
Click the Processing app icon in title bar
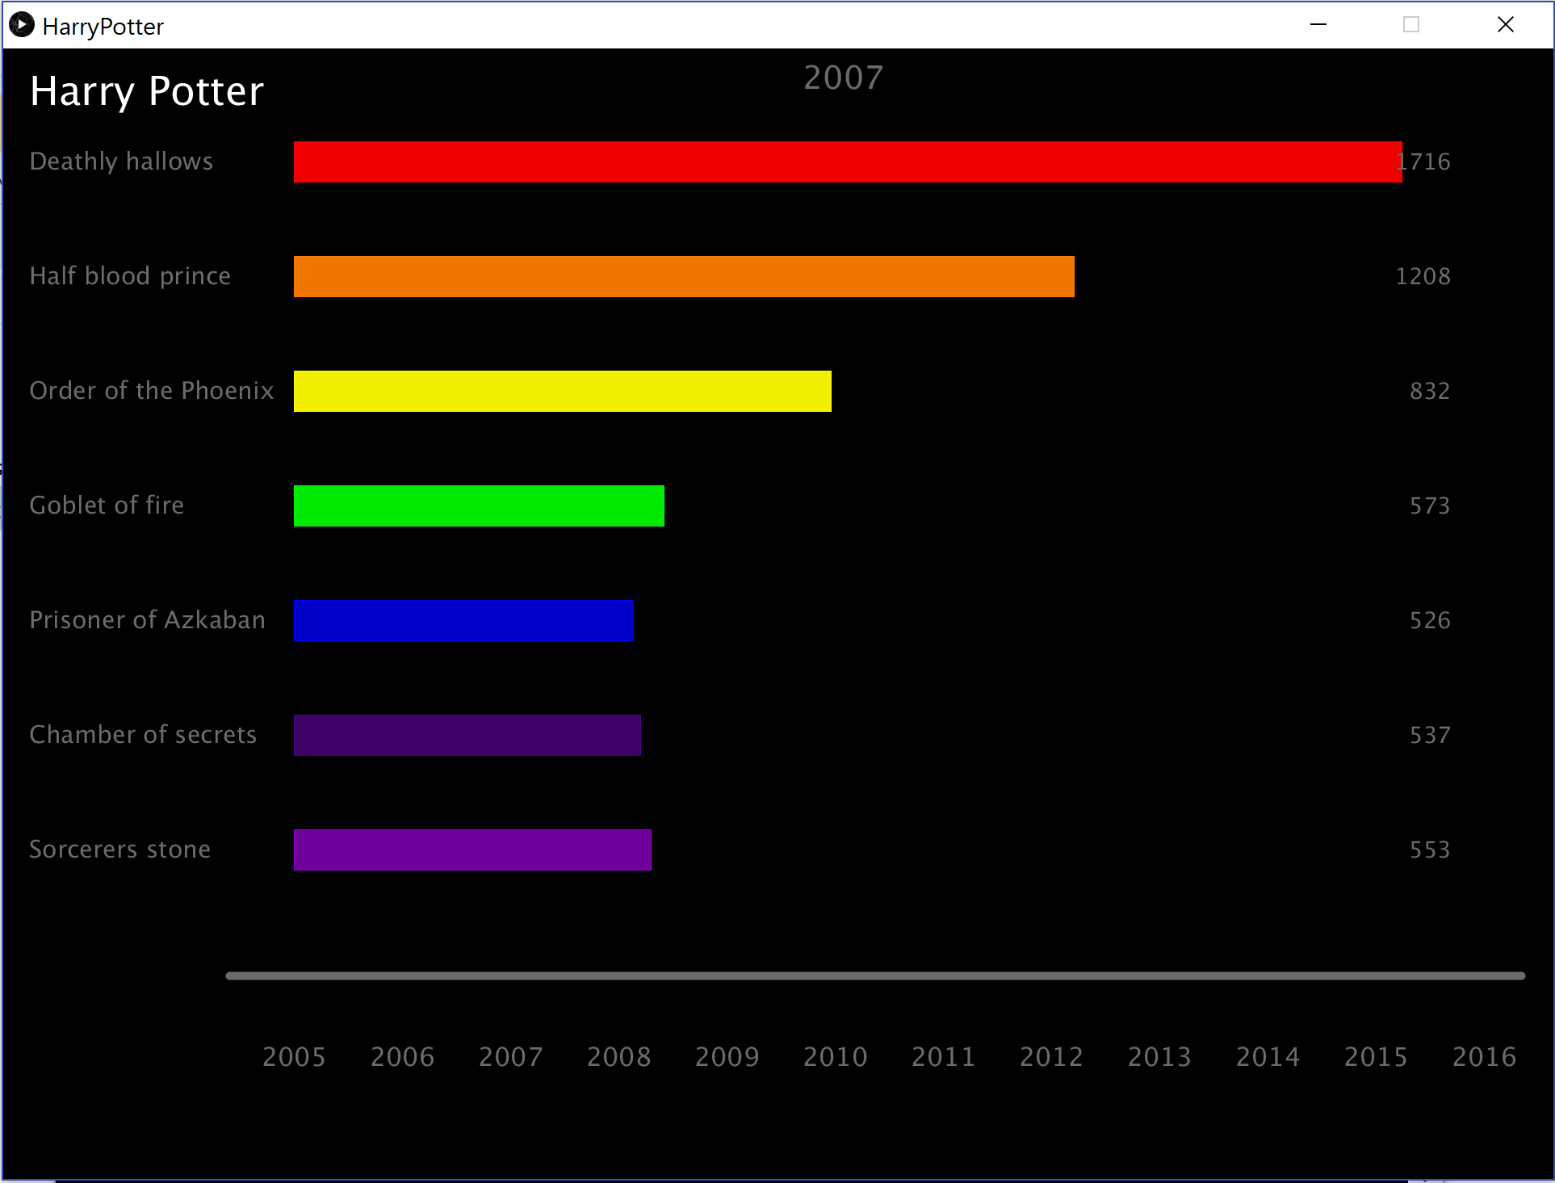(x=22, y=25)
